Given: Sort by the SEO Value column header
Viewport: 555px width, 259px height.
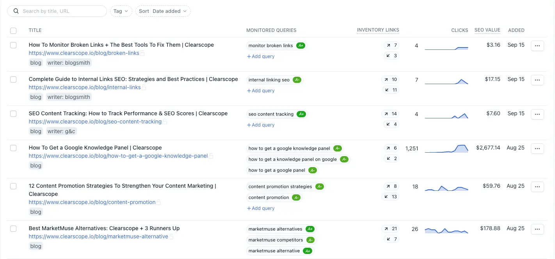Looking at the screenshot, I should (x=487, y=30).
